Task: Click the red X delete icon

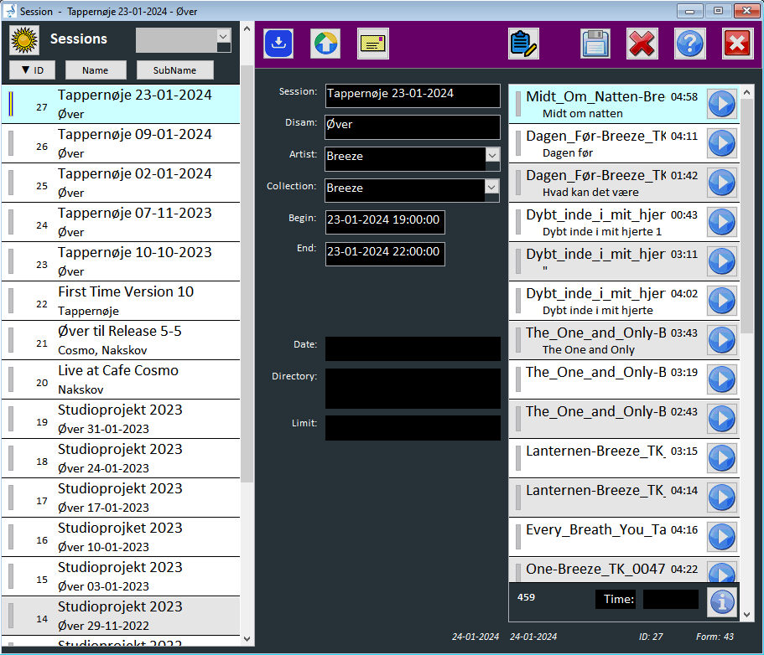Action: (x=642, y=44)
